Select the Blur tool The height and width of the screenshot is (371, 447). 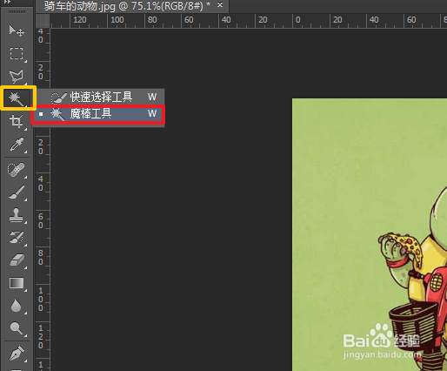pos(17,306)
